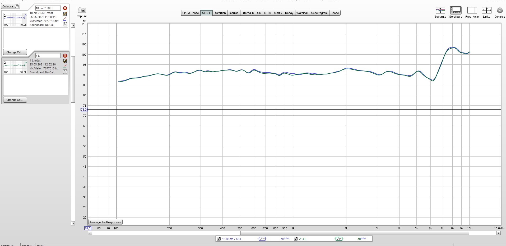Click the 10 cm 7.56 L.mdat filename
506x246 pixels.
(41, 13)
